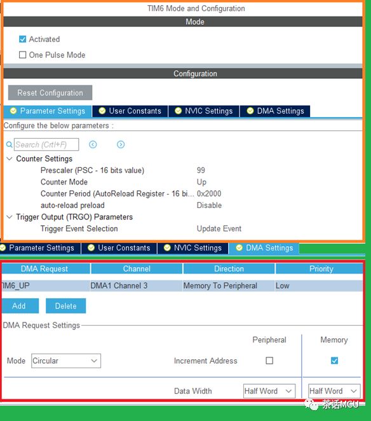Viewport: 371px width, 421px height.
Task: Switch to upper NVIC Settings tab
Action: click(204, 111)
